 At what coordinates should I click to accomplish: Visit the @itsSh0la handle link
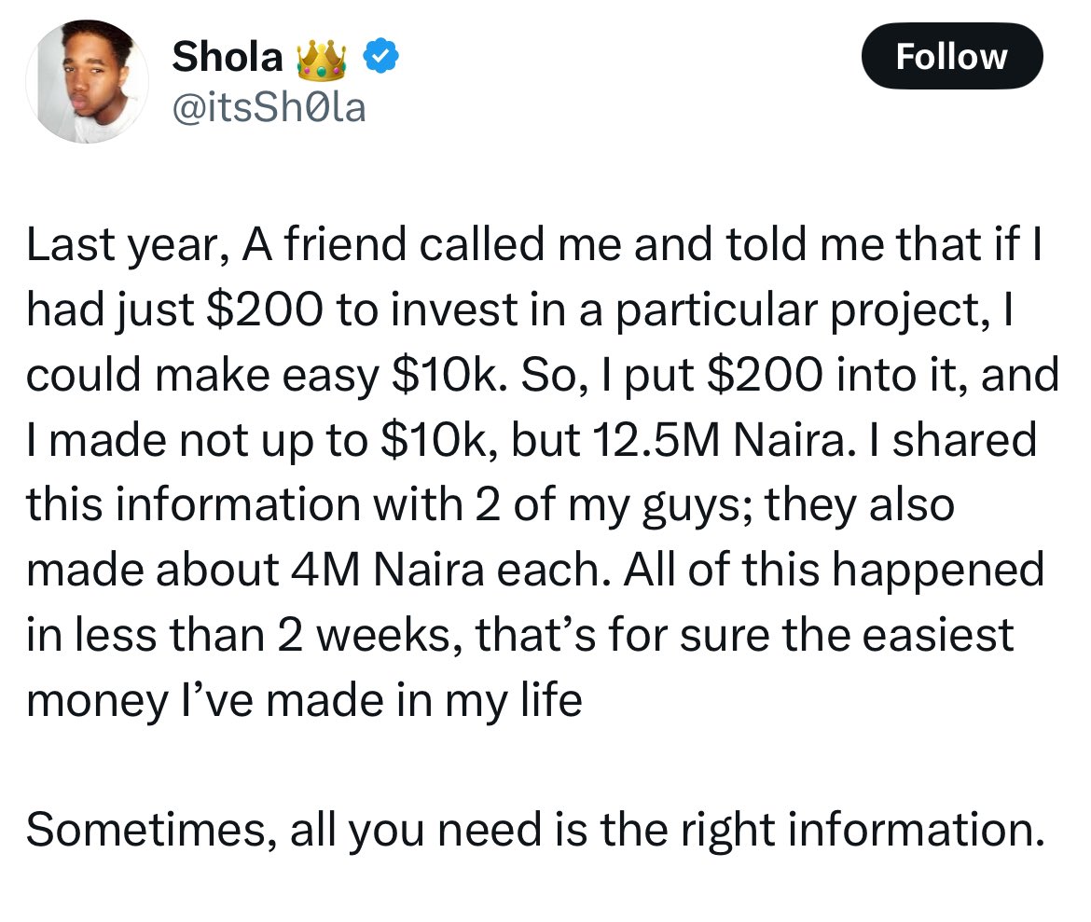pyautogui.click(x=269, y=108)
